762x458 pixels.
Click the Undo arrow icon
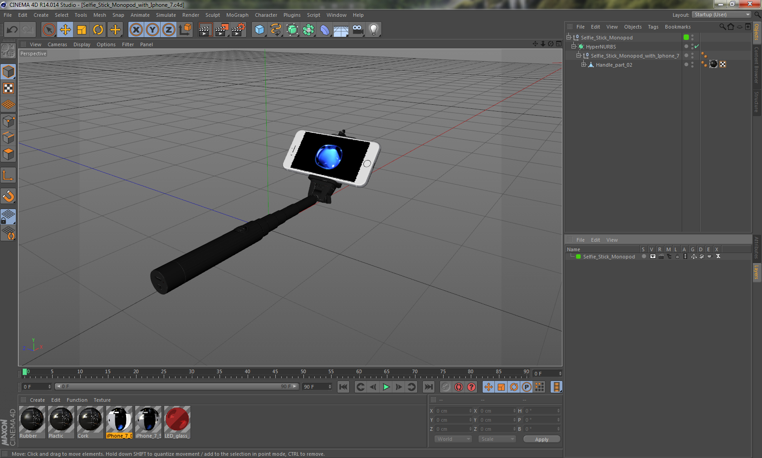(x=12, y=30)
